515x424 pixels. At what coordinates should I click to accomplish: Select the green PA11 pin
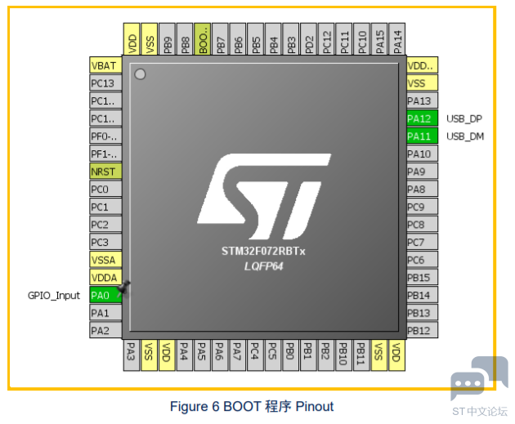(422, 136)
